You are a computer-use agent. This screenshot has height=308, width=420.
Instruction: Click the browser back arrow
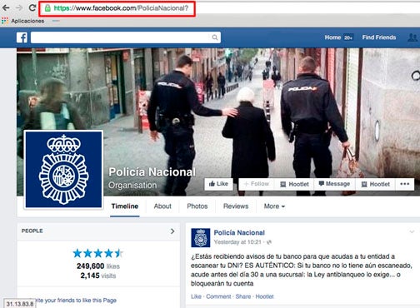[6, 7]
